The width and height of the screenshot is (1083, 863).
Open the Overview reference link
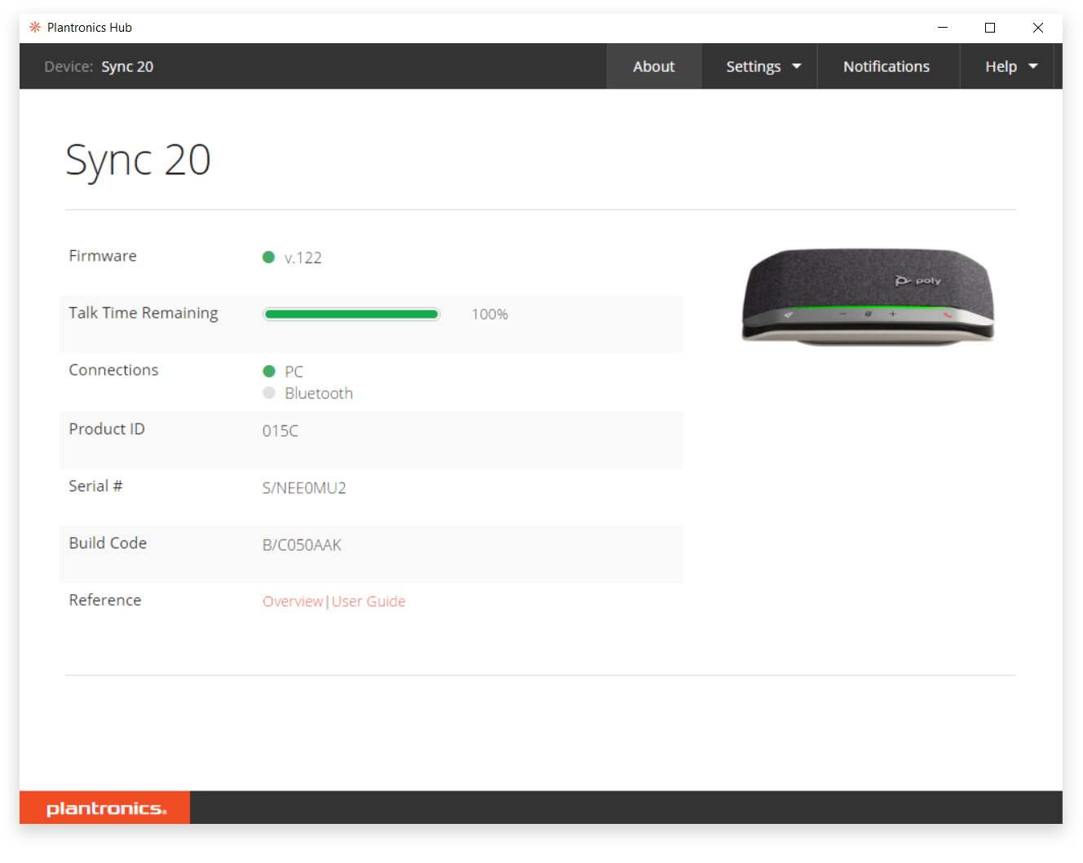(x=293, y=601)
